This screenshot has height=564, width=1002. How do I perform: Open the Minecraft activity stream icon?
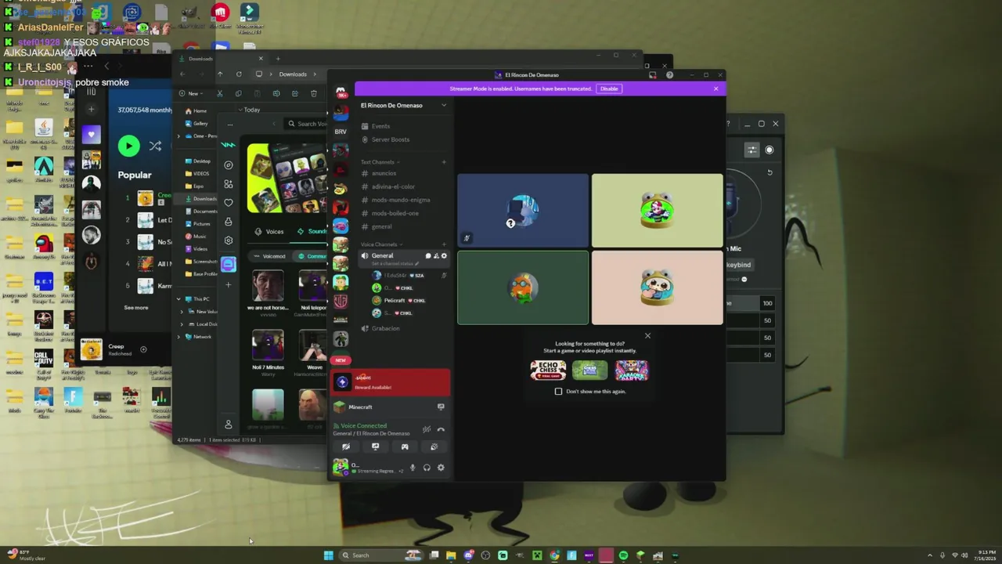(441, 407)
